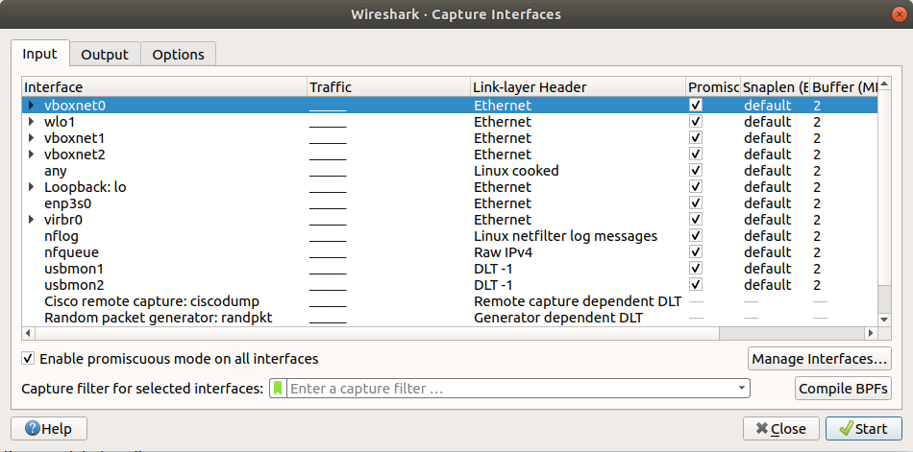The width and height of the screenshot is (913, 452).
Task: Toggle promiscuous checkbox for enp3s0 row
Action: click(x=696, y=203)
